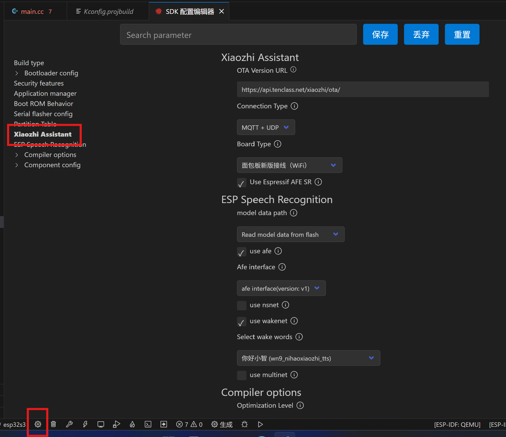Show info for model data path
The width and height of the screenshot is (506, 437).
(x=294, y=213)
